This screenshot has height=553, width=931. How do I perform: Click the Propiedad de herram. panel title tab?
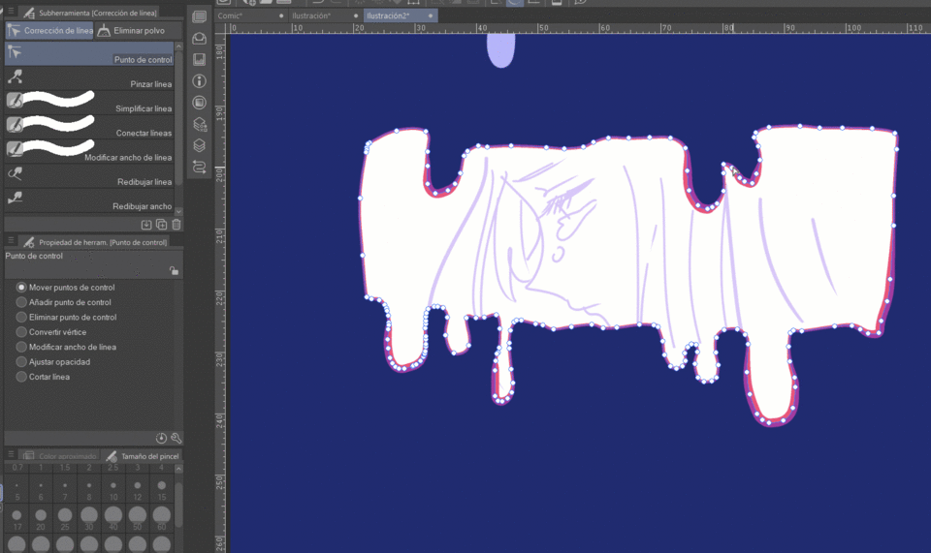95,242
